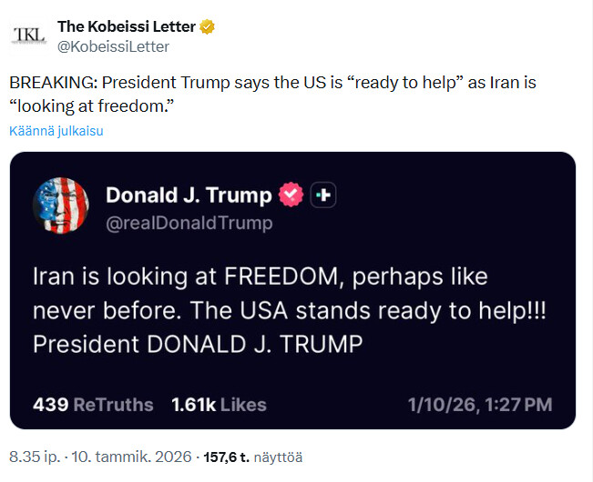Click the Käännä julkaisu translate link
This screenshot has width=593, height=482.
[56, 131]
